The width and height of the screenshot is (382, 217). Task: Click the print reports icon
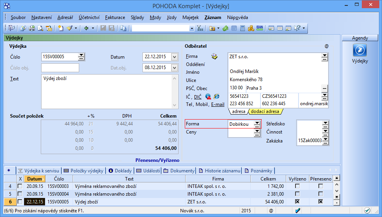(x=32, y=28)
